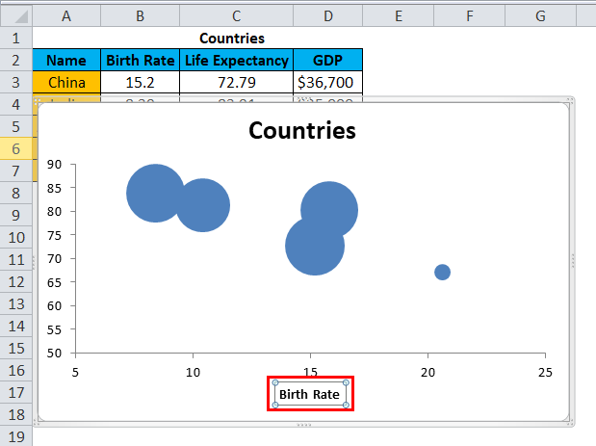Screen dimensions: 596x446
Task: Select empty cell G2
Action: (x=540, y=60)
